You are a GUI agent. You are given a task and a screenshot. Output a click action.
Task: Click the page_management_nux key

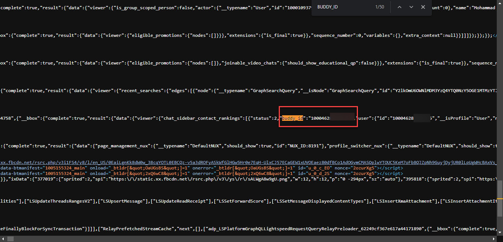[123, 146]
